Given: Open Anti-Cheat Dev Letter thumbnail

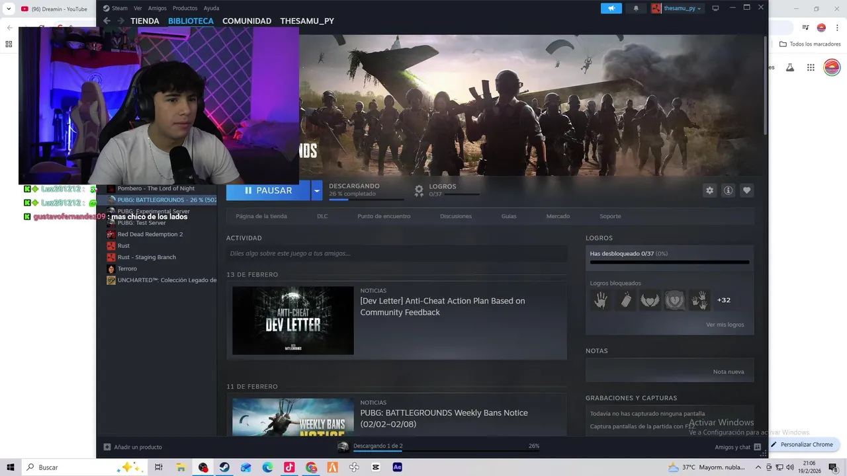Looking at the screenshot, I should coord(293,320).
